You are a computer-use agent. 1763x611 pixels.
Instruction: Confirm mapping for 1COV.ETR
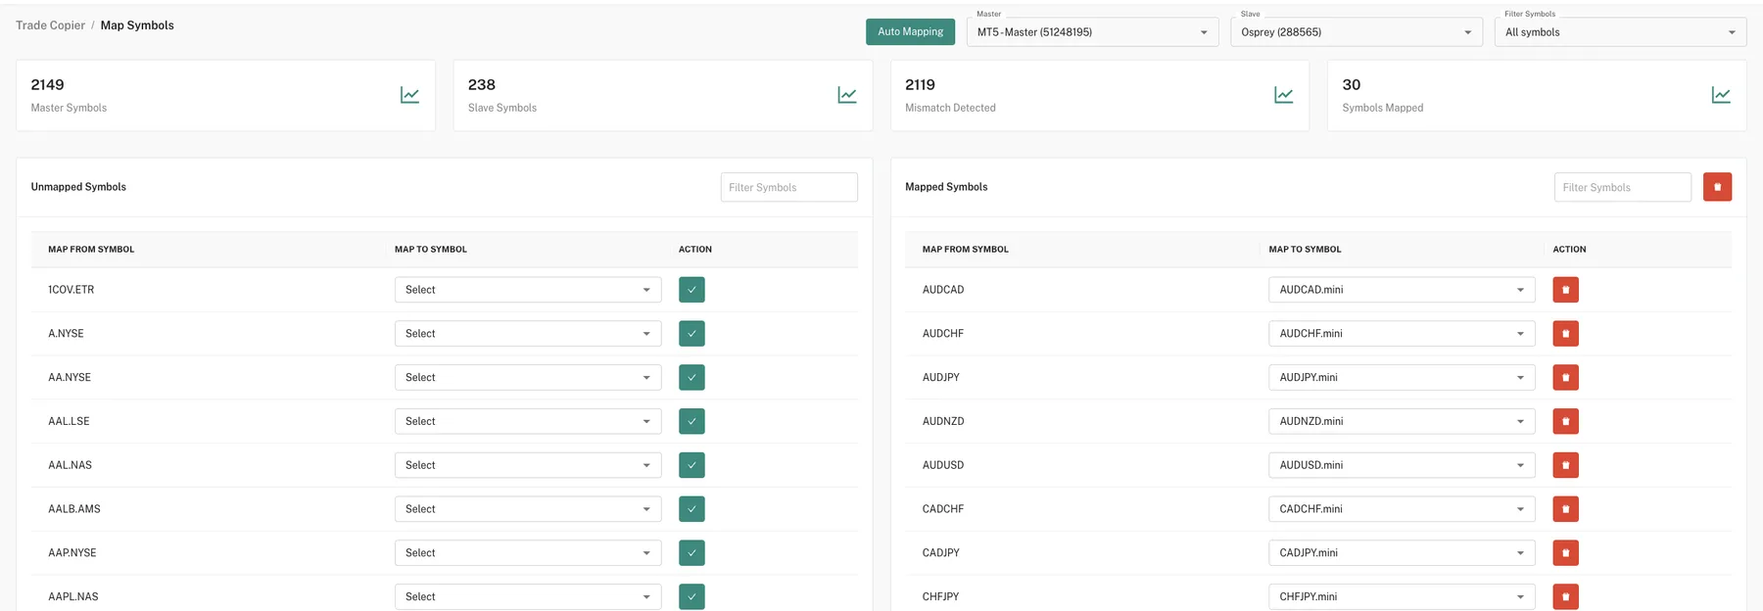pyautogui.click(x=691, y=290)
